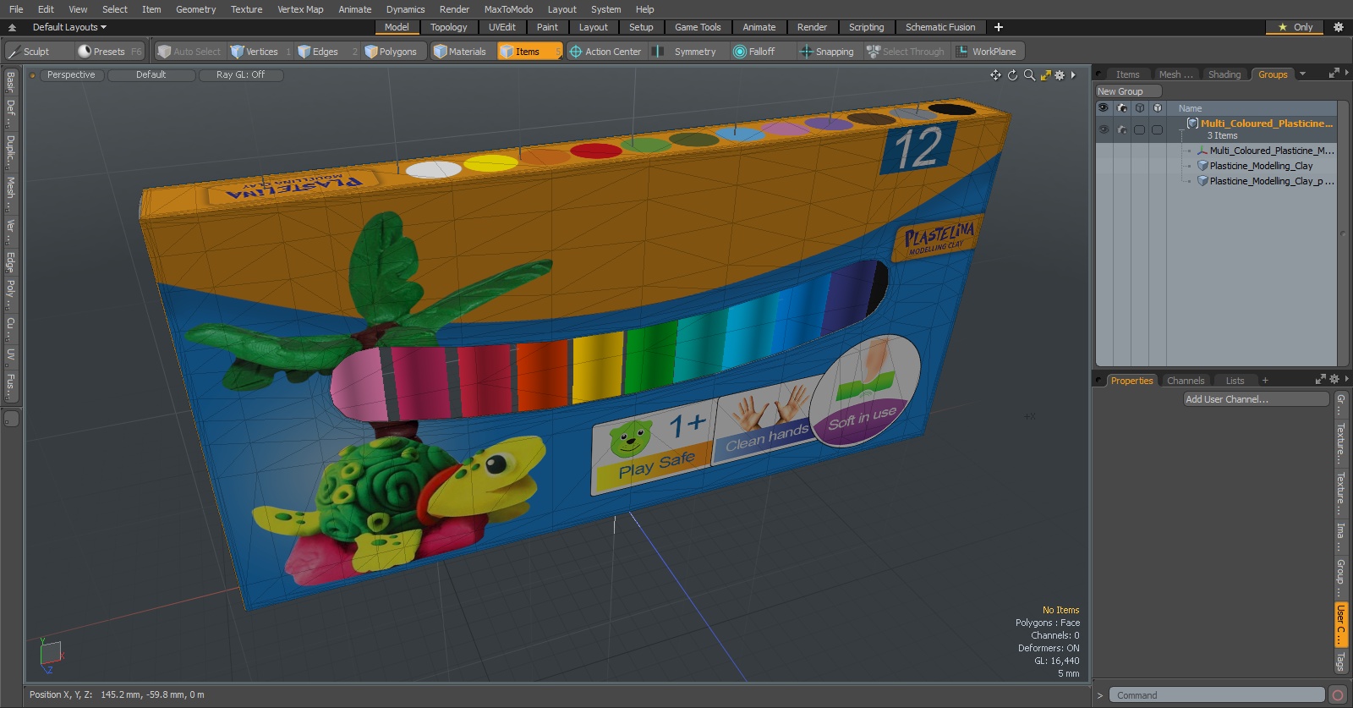Open the viewport settings gear

click(x=1060, y=75)
